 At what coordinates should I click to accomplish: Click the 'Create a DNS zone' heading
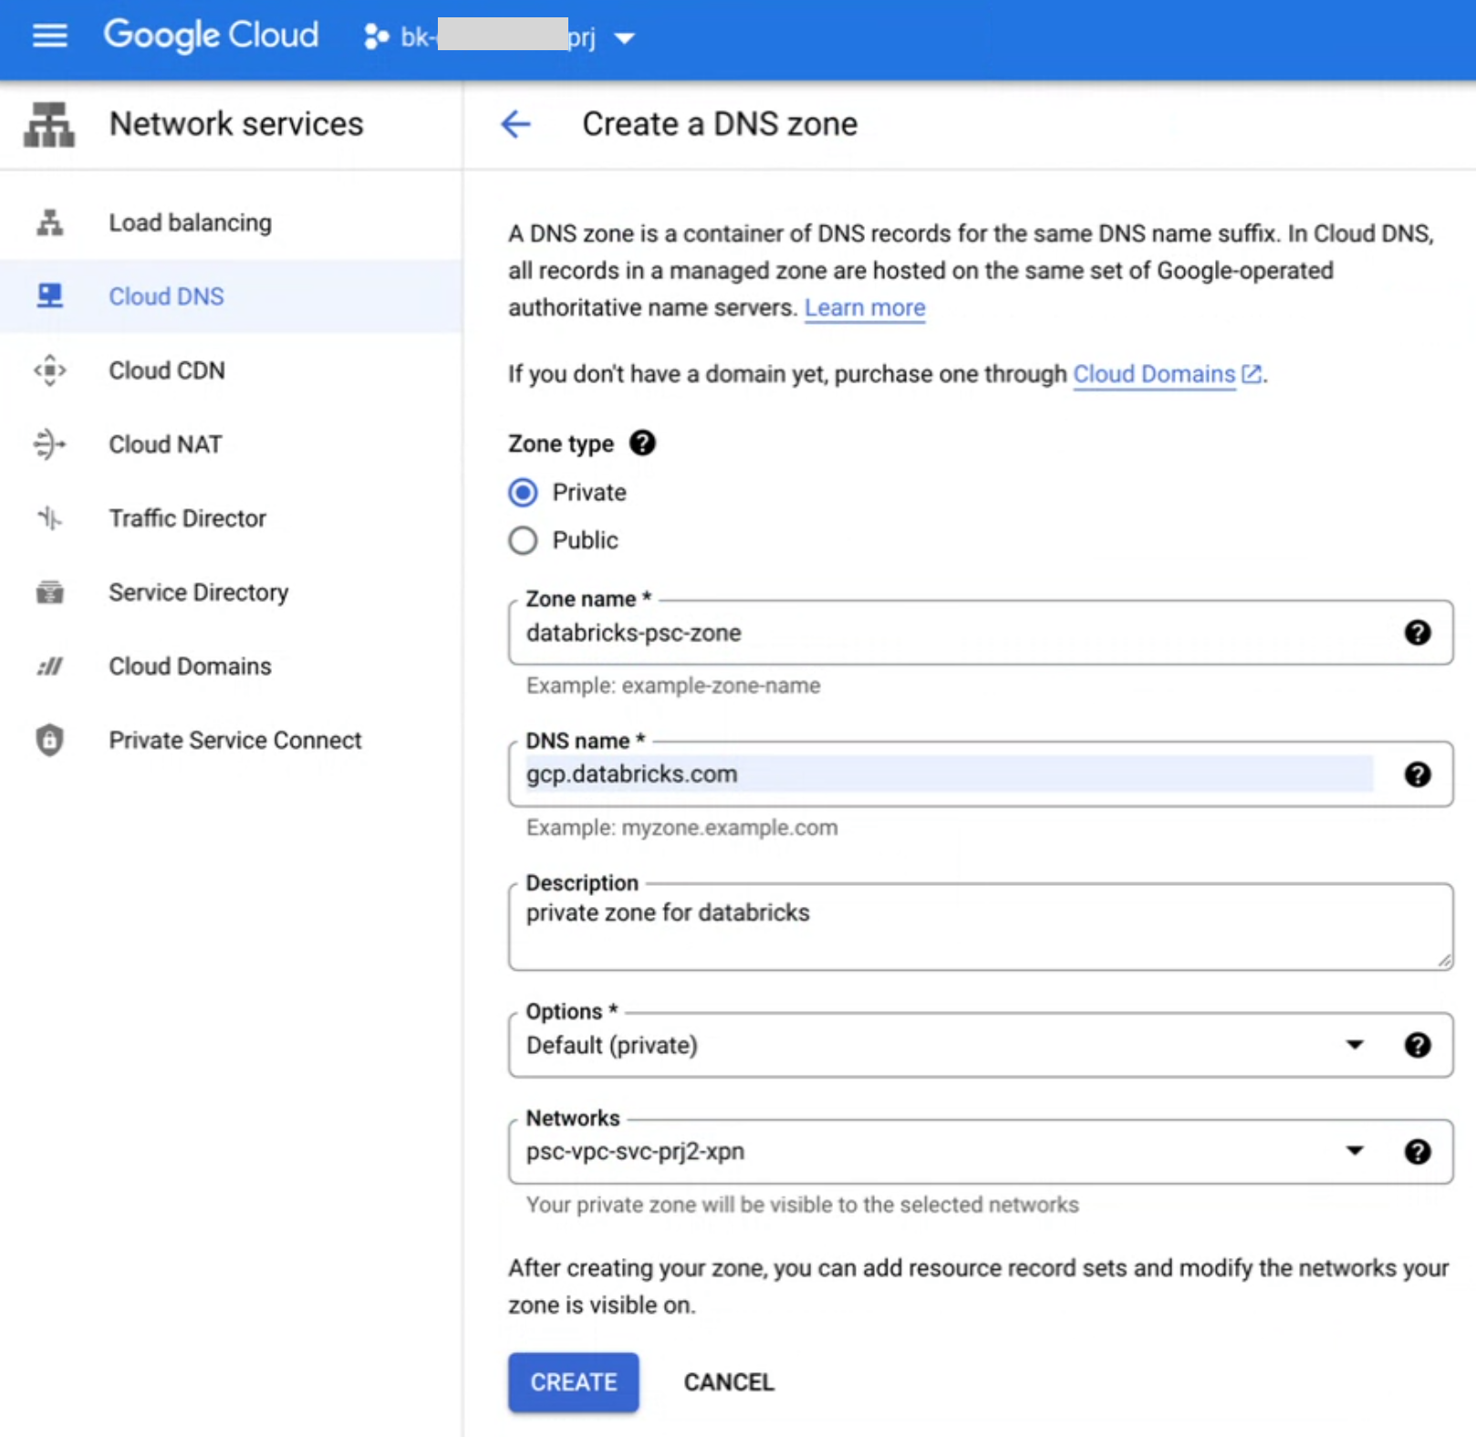tap(720, 124)
